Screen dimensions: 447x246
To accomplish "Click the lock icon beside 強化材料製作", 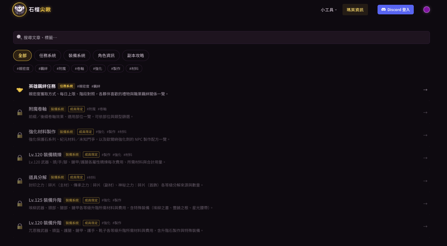I will click(20, 135).
